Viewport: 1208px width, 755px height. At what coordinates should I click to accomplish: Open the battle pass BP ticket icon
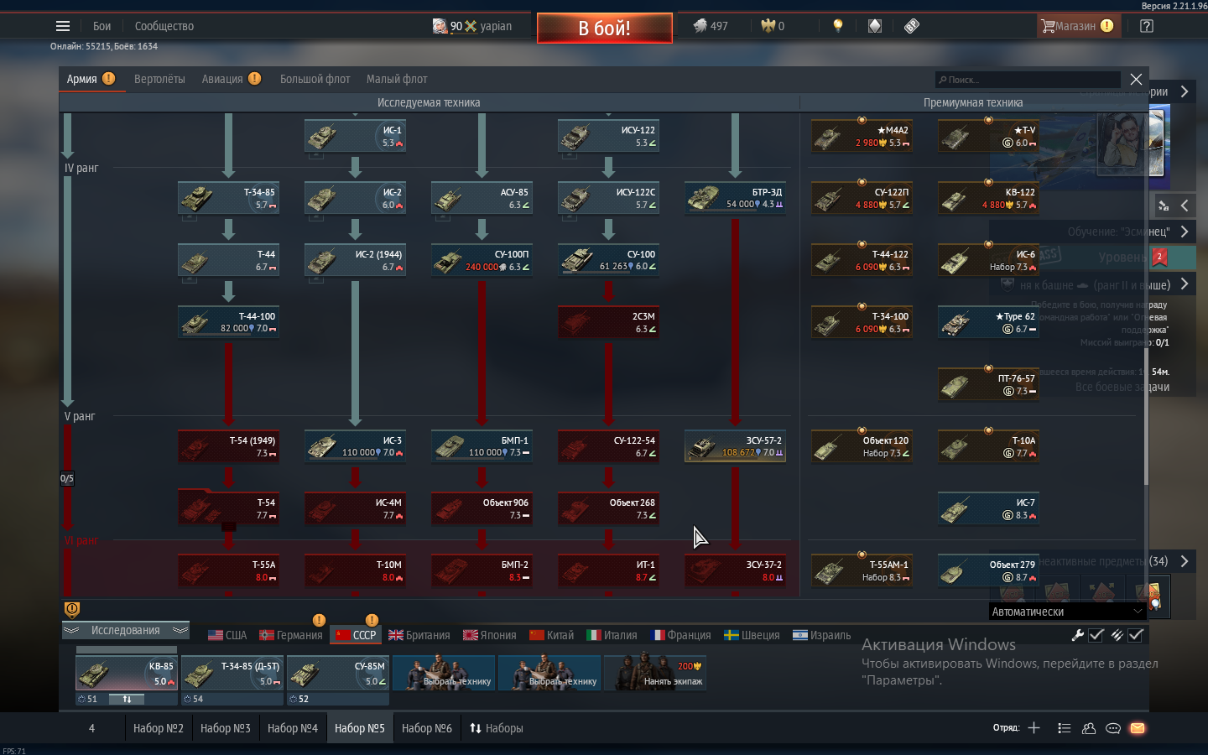912,26
